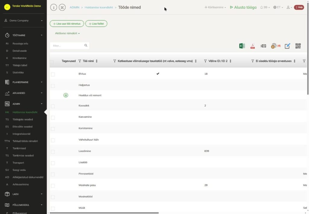
Task: Click funnel for Ei sisaldu tööaja arvestuses
Action: (253, 61)
